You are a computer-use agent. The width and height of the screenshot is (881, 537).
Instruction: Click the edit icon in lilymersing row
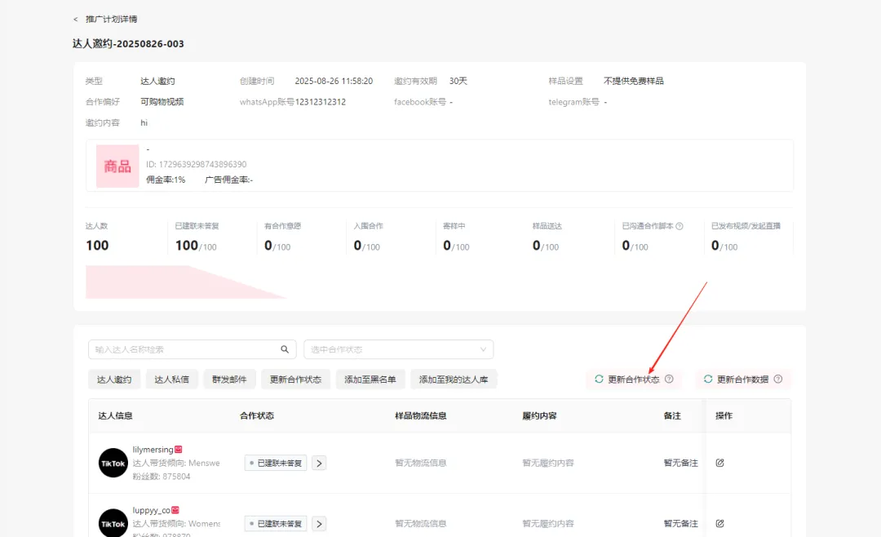point(719,463)
